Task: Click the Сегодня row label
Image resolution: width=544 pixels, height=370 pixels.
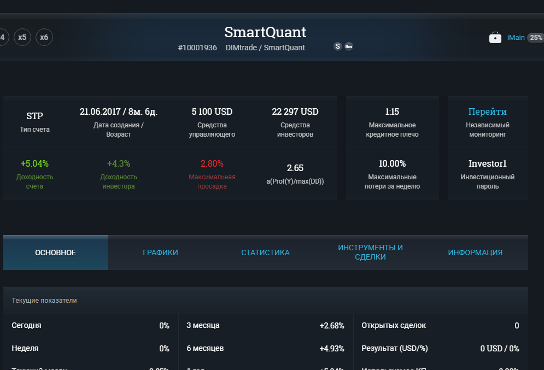Action: tap(26, 325)
